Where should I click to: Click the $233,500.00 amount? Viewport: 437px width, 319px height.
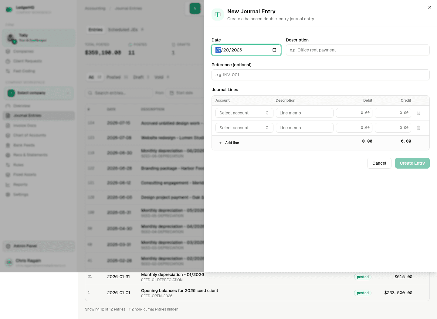pyautogui.click(x=398, y=293)
